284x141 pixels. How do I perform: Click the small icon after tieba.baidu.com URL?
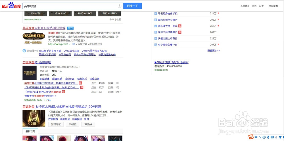coord(49,100)
